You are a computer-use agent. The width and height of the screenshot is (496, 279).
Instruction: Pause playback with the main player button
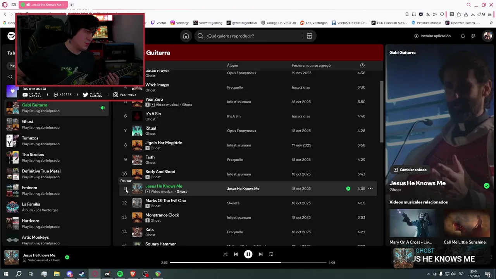(248, 254)
